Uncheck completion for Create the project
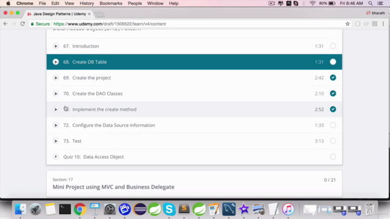Viewport: 390px width, 219px height. tap(333, 78)
